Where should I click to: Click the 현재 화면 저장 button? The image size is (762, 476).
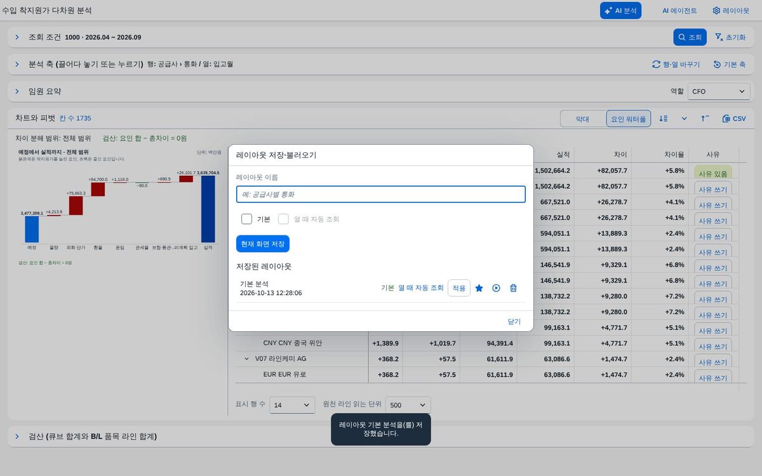tap(263, 244)
